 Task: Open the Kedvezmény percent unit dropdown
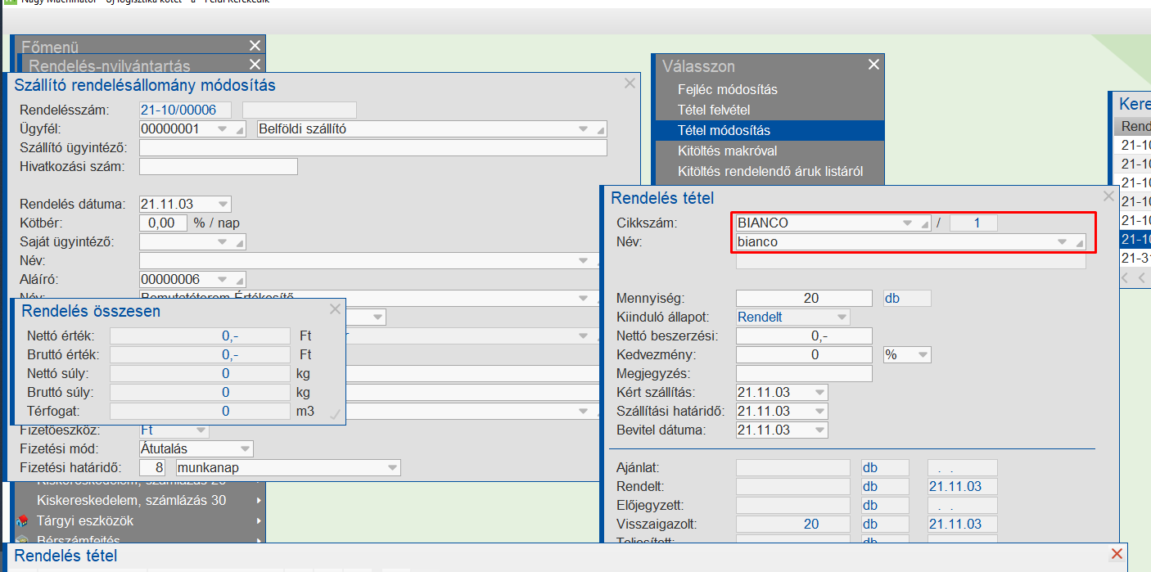click(923, 355)
